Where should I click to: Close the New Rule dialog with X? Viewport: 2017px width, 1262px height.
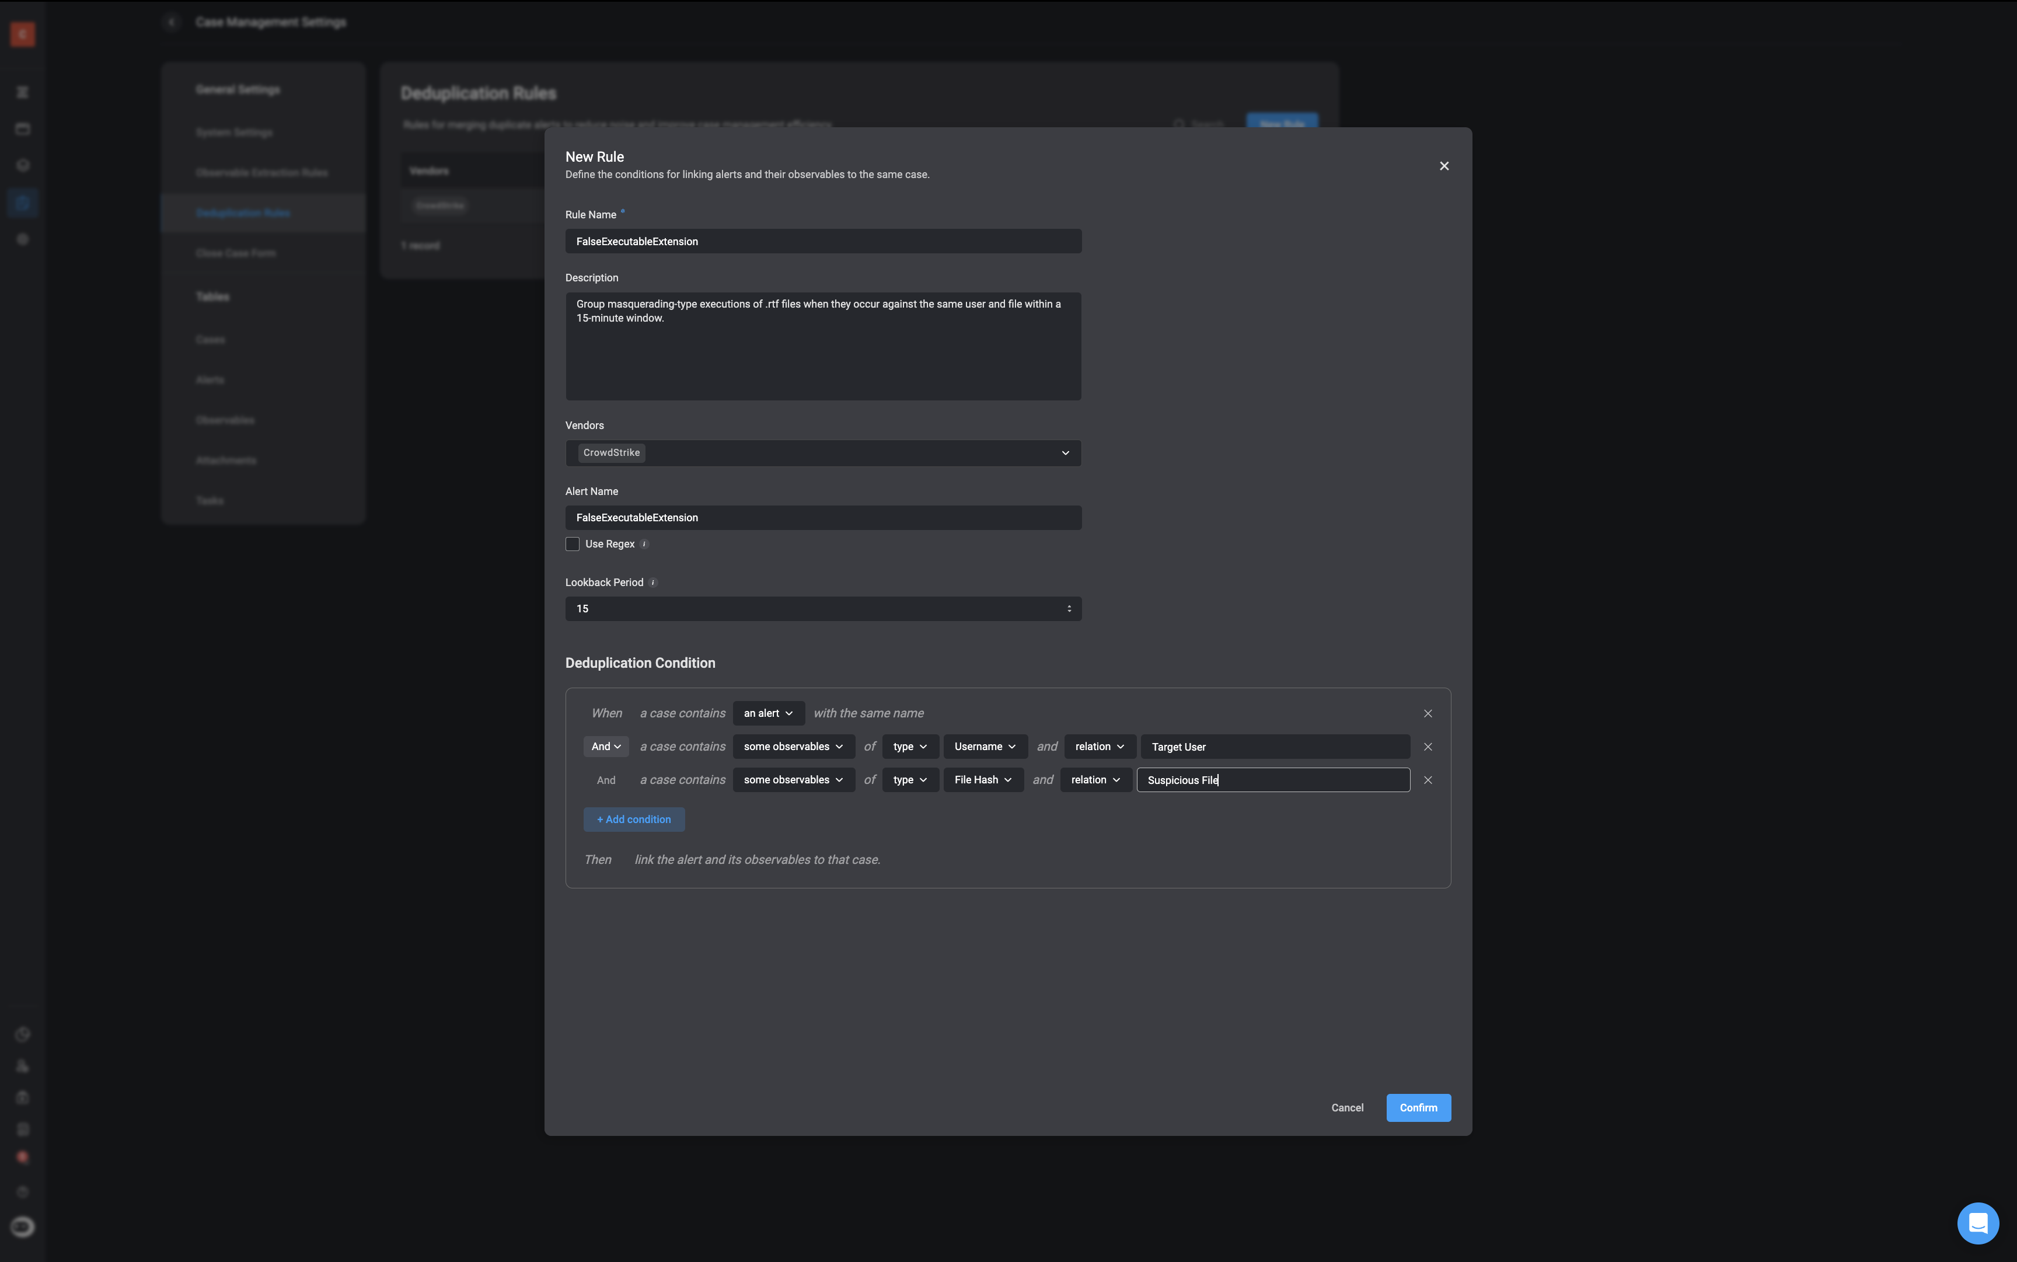click(1444, 166)
